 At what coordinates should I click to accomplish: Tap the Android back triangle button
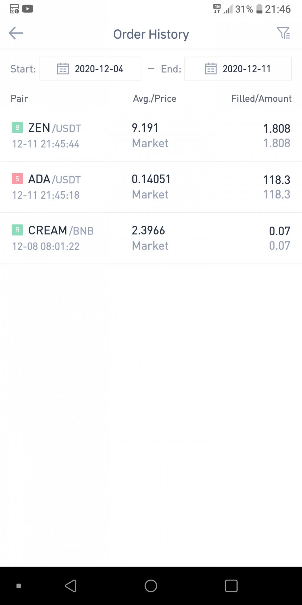click(71, 586)
